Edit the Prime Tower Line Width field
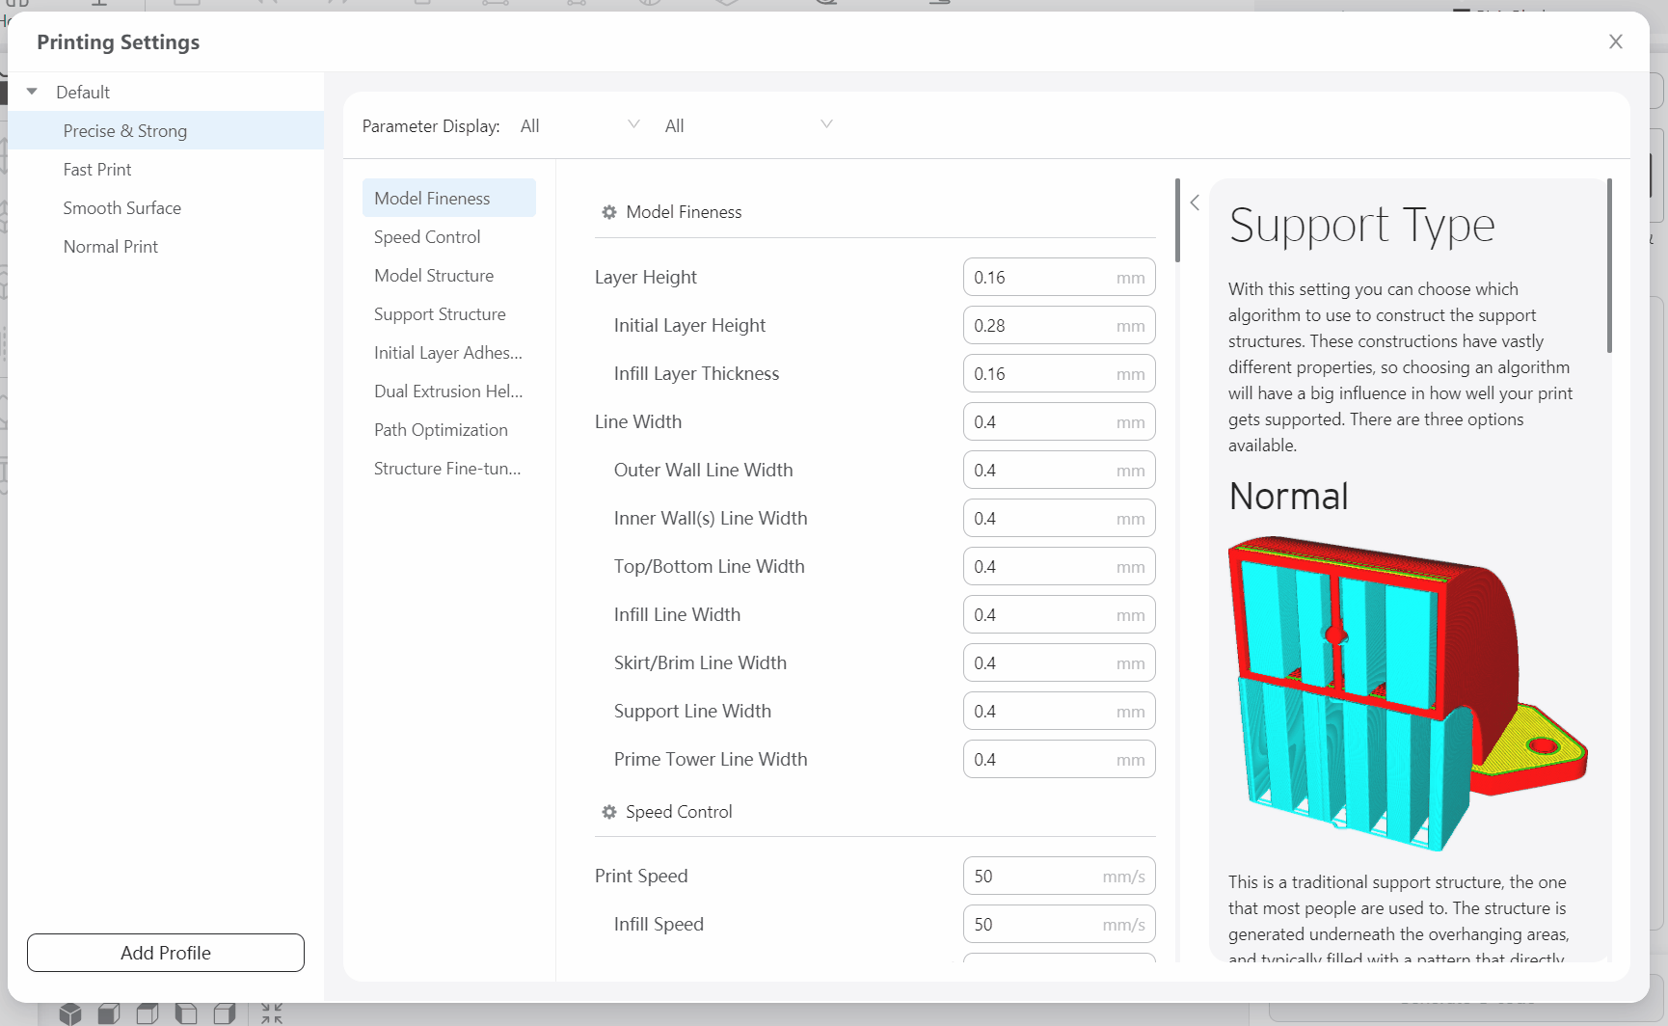 (1060, 759)
